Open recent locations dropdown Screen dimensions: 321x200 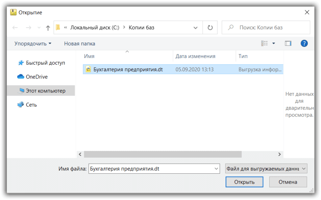pos(39,28)
